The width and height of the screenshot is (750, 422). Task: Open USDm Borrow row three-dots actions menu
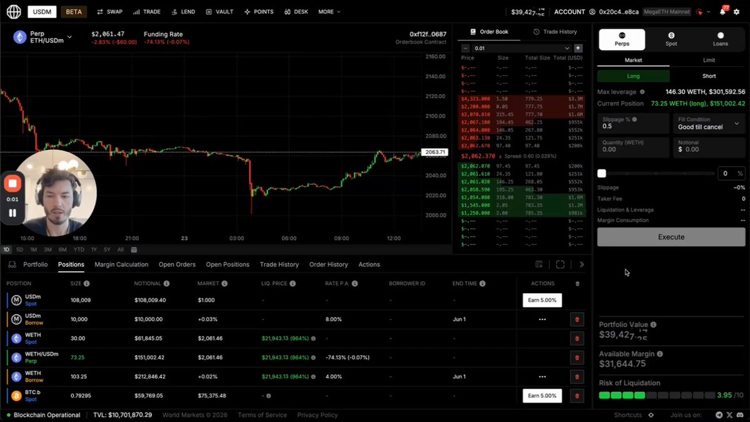542,319
